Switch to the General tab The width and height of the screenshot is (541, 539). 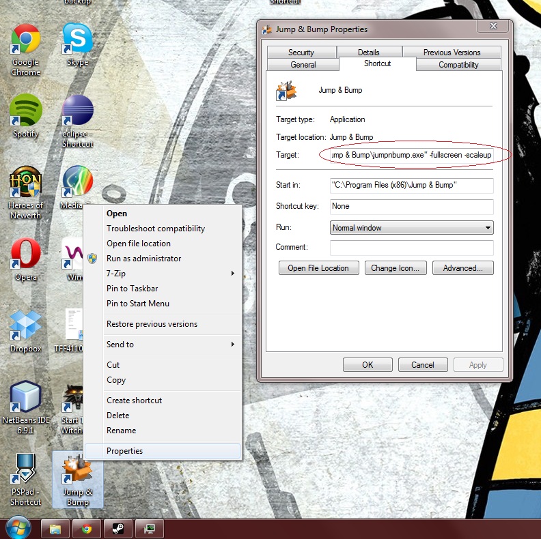point(303,65)
